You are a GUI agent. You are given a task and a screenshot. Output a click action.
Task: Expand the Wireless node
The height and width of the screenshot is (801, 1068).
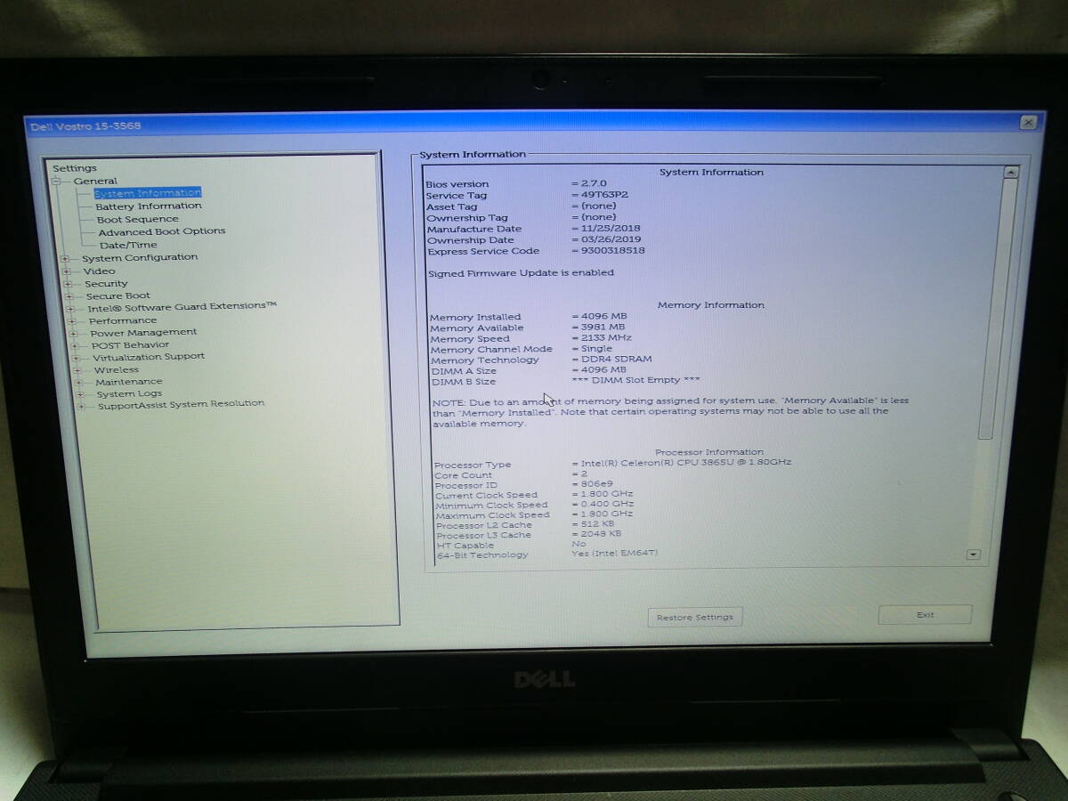[78, 370]
